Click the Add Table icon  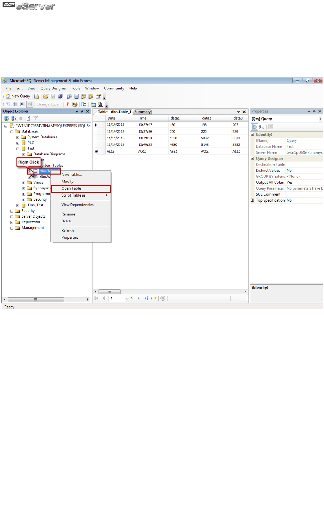coord(93,104)
